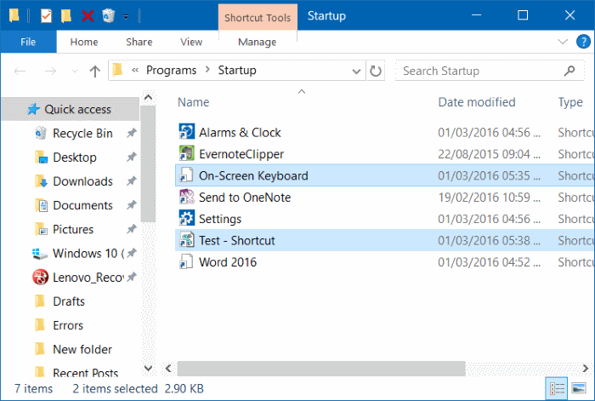Open the Shortcut Tools contextual tab
The width and height of the screenshot is (595, 401).
(x=258, y=18)
